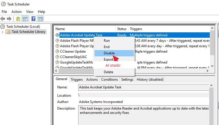
Task: Choose Run from the context menu
Action: coord(114,41)
